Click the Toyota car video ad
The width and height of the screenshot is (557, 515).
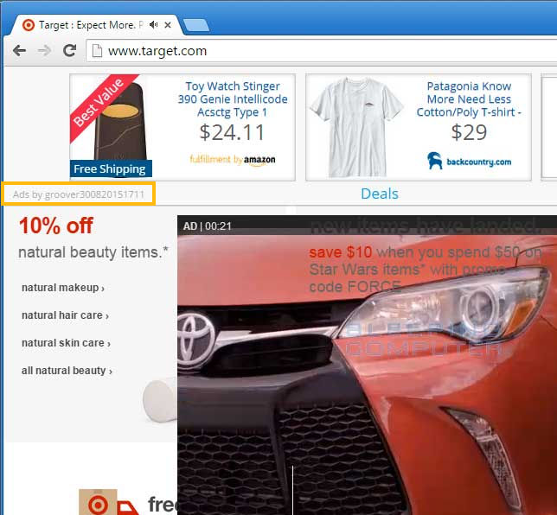point(367,366)
